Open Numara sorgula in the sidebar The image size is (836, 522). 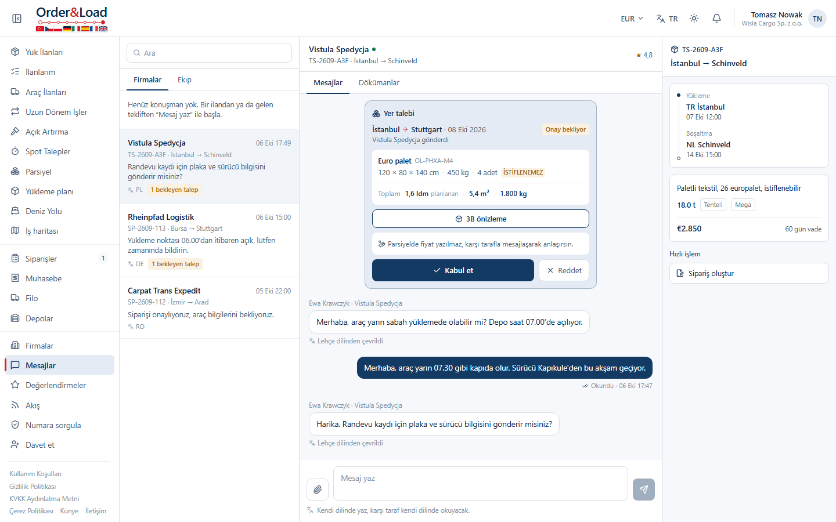(x=59, y=425)
